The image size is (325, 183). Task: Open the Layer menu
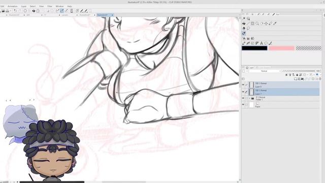click(24, 7)
